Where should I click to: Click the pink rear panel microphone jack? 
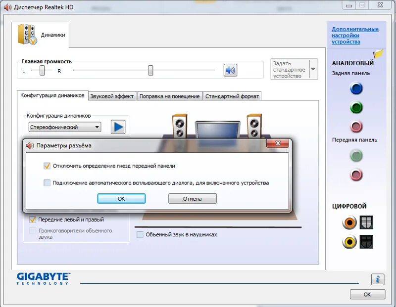click(356, 127)
